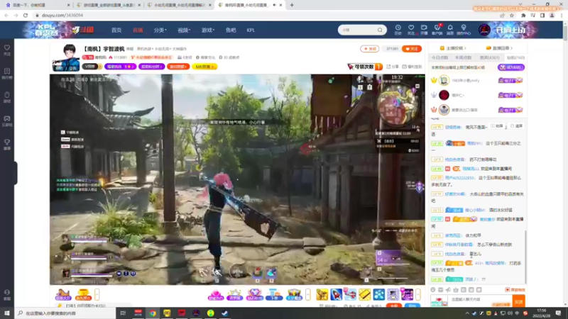Screen dimensions: 568x319
Task: Open the message bell icon in header
Action: (450, 29)
